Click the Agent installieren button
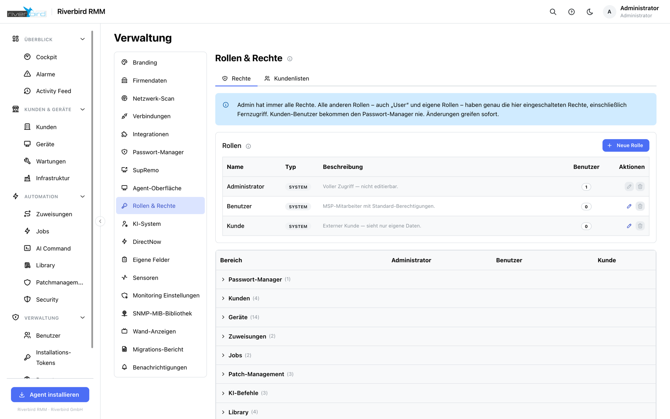Viewport: 670px width, 419px height. [50, 395]
